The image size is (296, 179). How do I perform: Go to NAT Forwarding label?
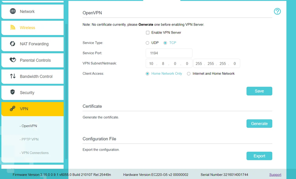pyautogui.click(x=34, y=44)
